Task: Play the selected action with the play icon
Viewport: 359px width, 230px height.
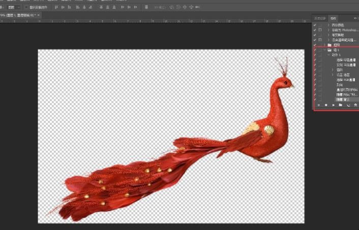Action: coord(333,105)
